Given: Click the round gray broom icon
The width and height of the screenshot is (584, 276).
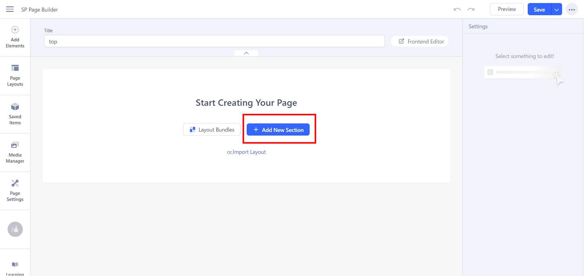Looking at the screenshot, I should coord(15,229).
